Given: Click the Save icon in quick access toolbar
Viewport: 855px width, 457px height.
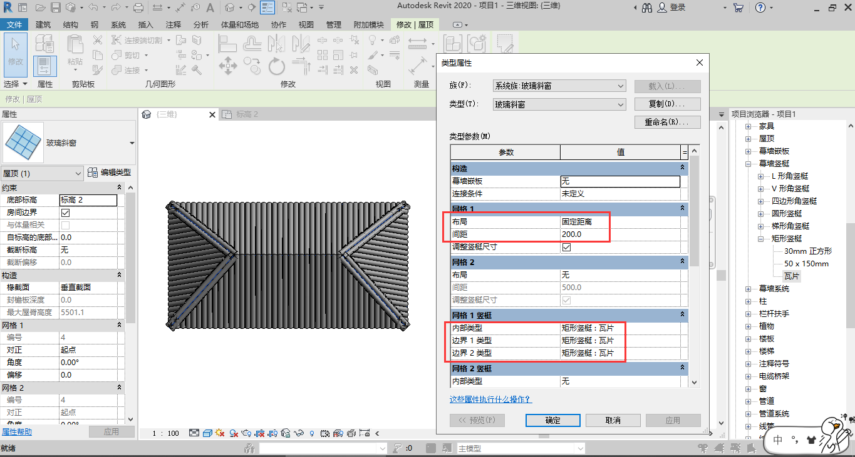Looking at the screenshot, I should click(x=55, y=8).
